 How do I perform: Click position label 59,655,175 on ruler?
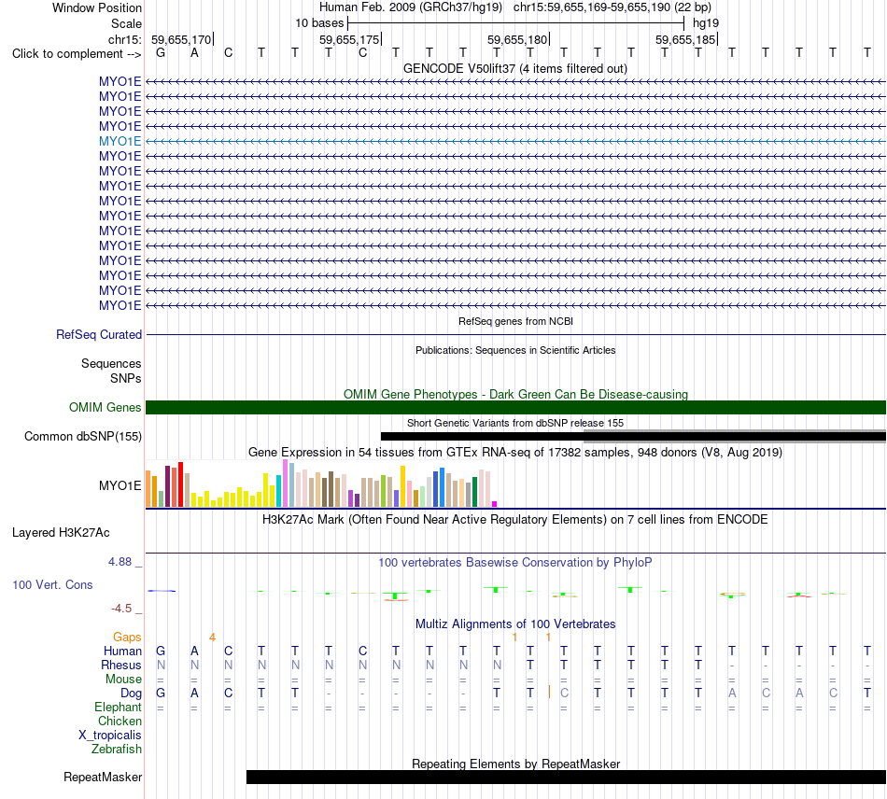(349, 39)
